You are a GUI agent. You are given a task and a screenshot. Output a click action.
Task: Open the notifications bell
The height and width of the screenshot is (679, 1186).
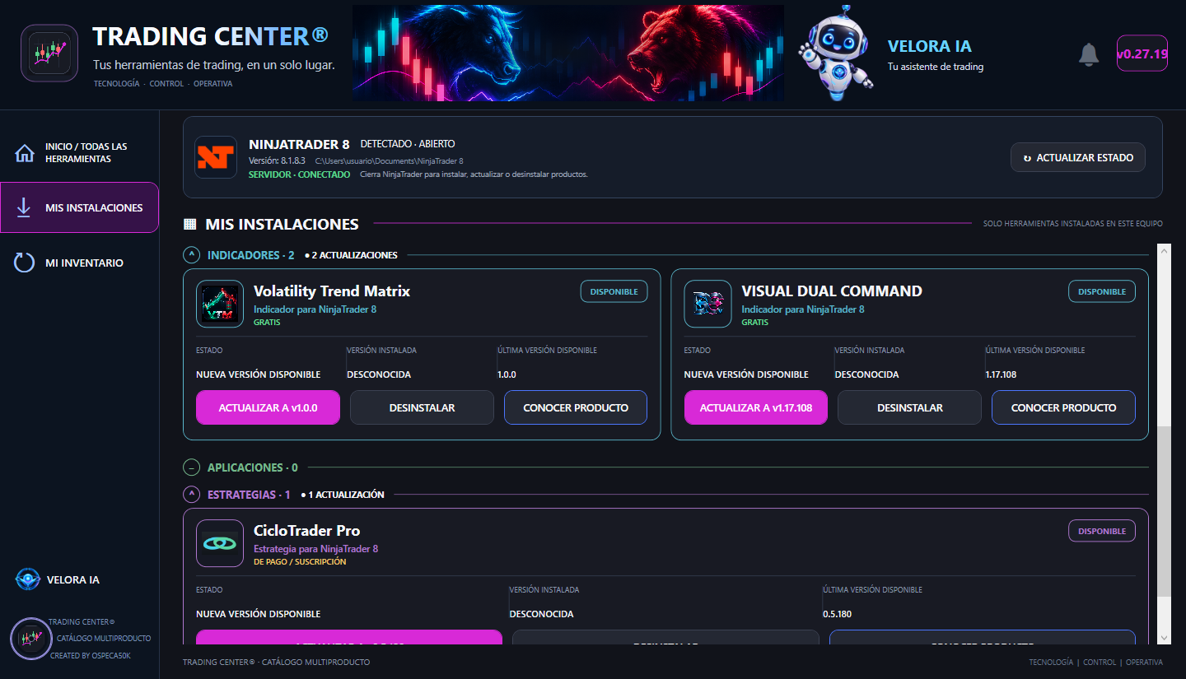(x=1089, y=54)
